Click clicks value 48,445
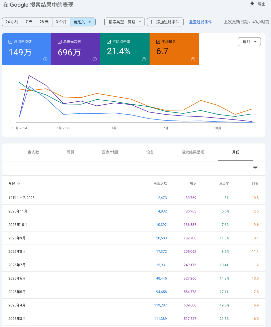271x327 pixels. pos(161,278)
